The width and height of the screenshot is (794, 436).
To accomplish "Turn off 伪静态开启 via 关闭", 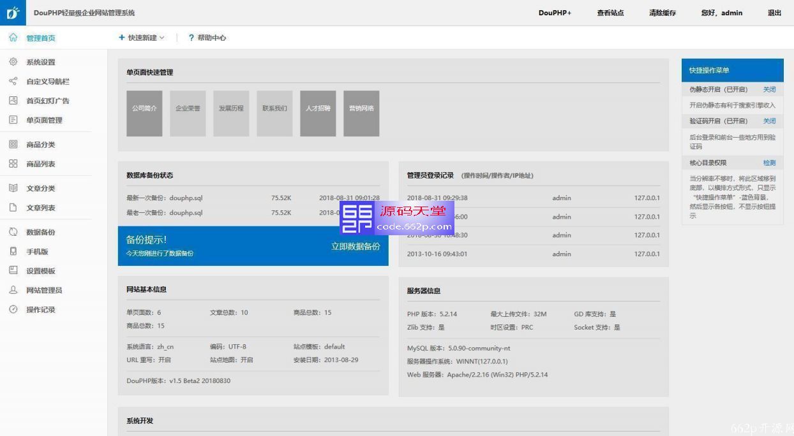I will (769, 90).
